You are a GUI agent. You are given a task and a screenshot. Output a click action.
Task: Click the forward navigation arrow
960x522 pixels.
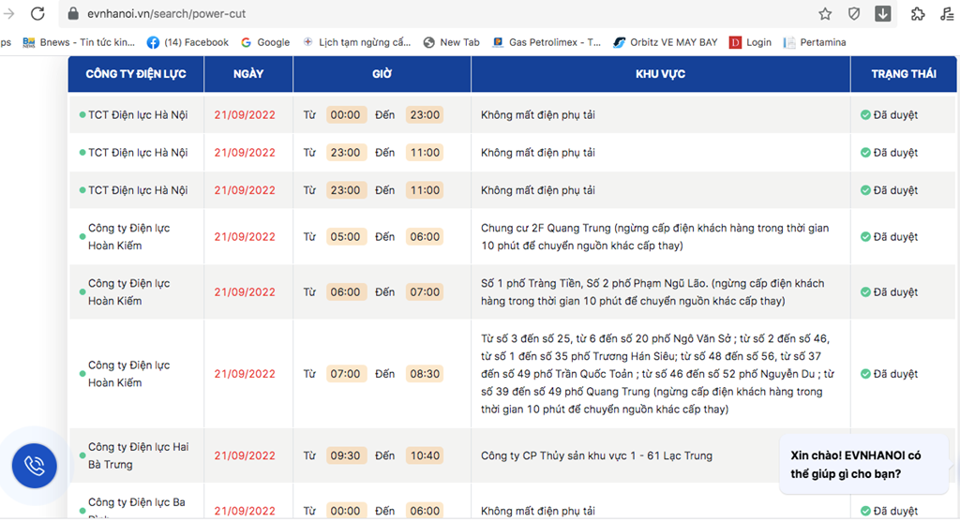7,13
